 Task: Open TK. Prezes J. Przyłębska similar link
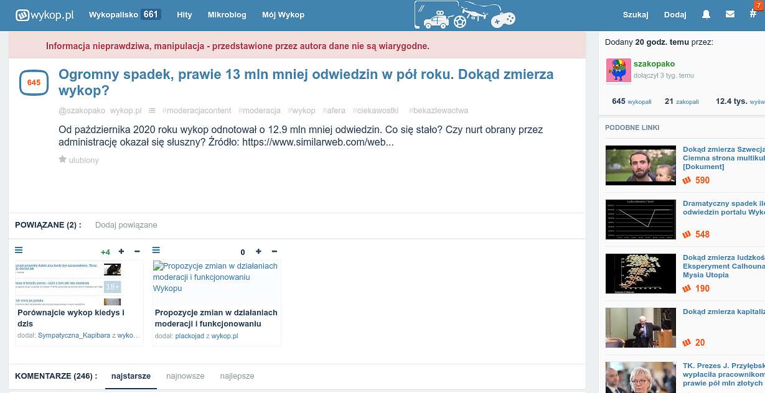(x=724, y=374)
